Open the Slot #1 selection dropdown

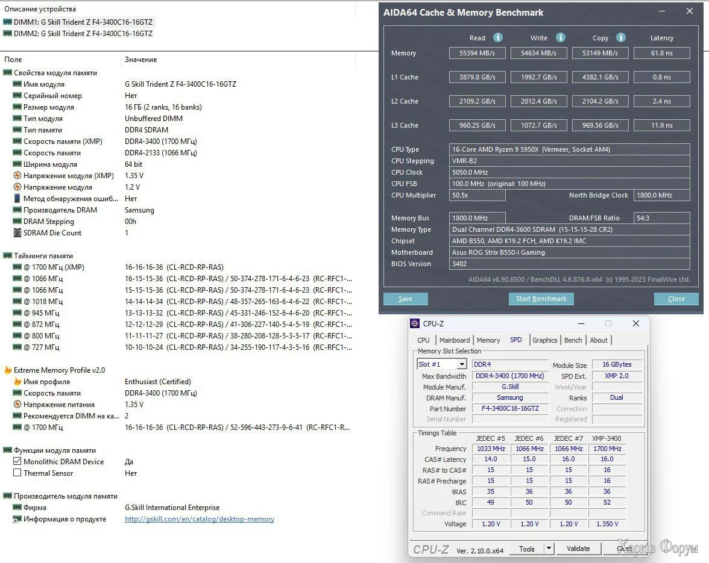(461, 364)
